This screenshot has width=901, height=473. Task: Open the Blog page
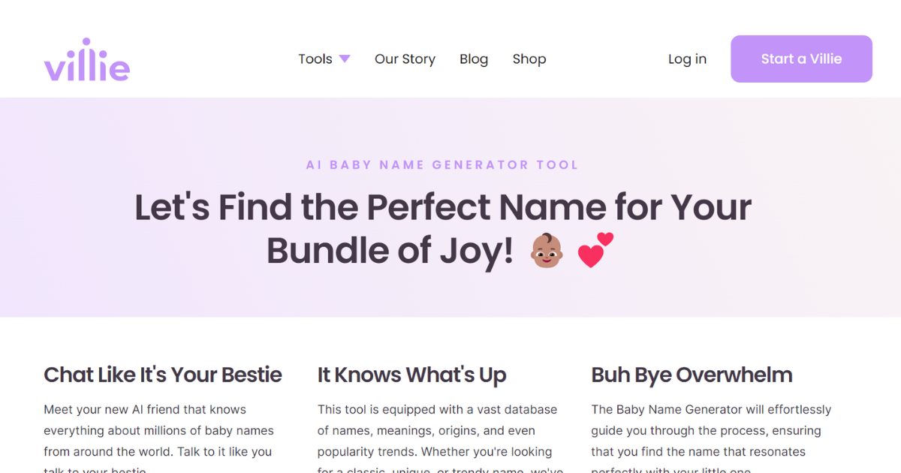pos(474,59)
